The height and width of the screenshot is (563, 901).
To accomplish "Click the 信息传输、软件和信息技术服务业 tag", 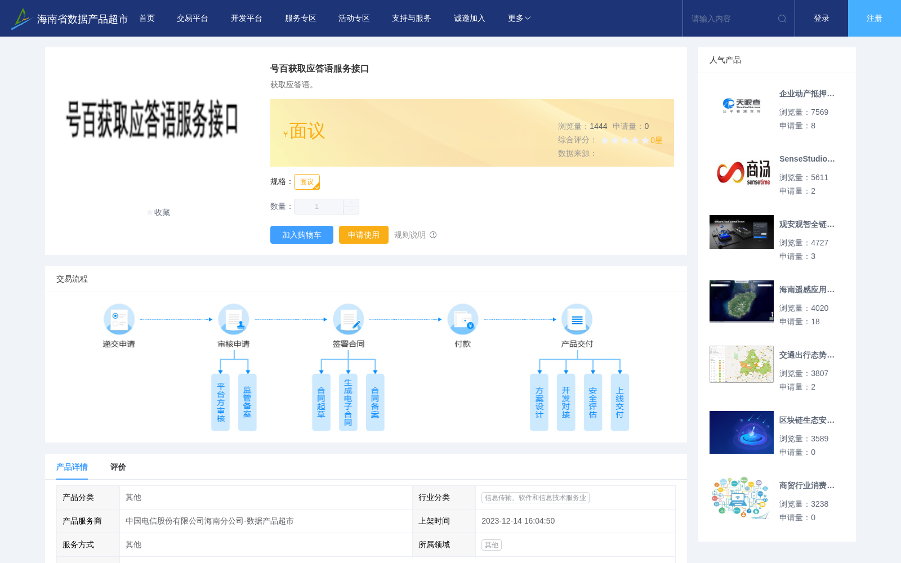I will [x=536, y=498].
